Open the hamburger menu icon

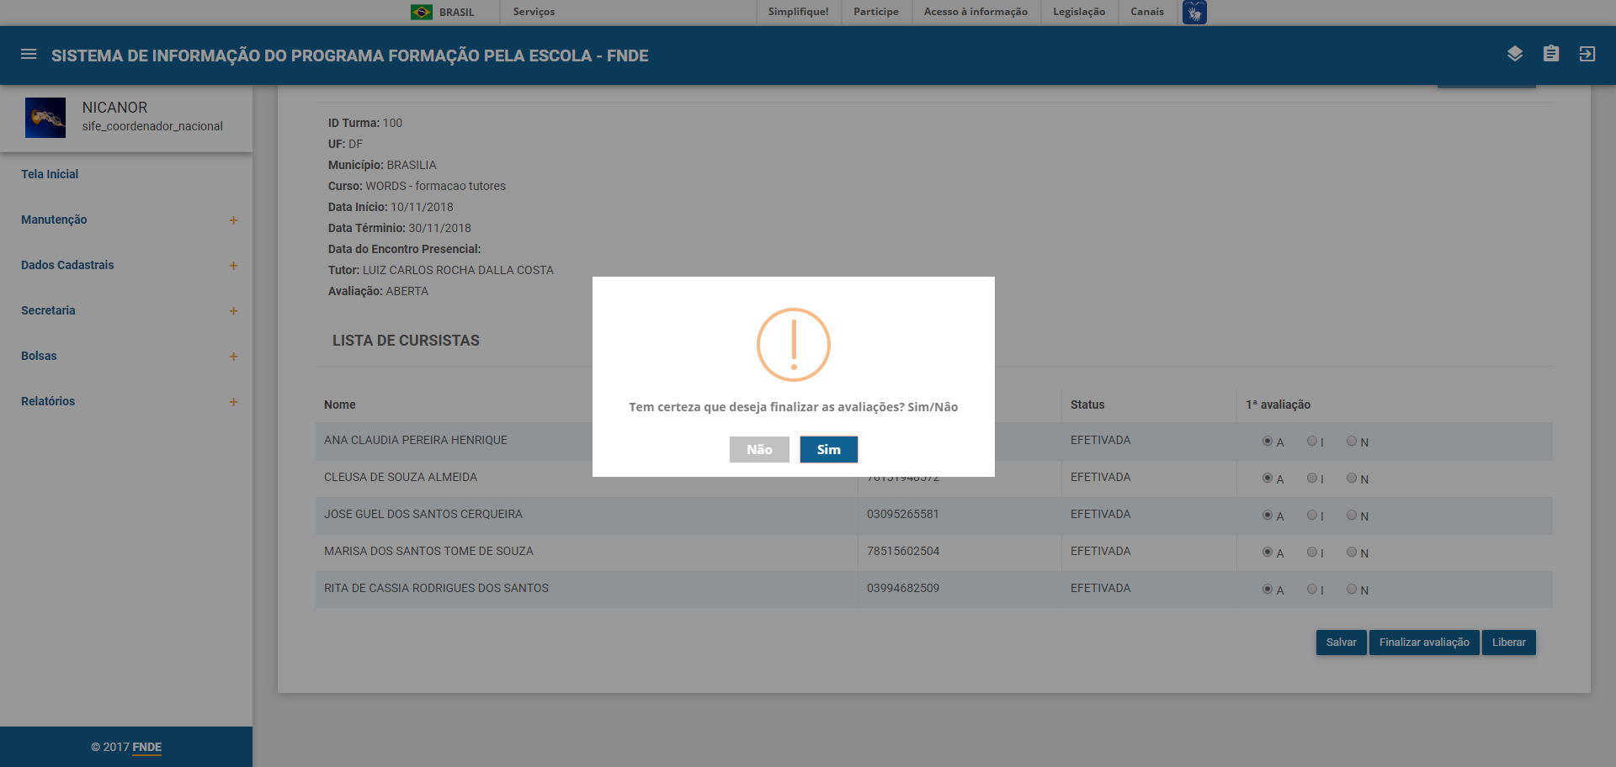coord(29,55)
